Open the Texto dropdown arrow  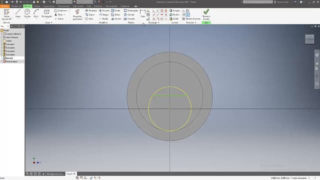(x=64, y=14)
